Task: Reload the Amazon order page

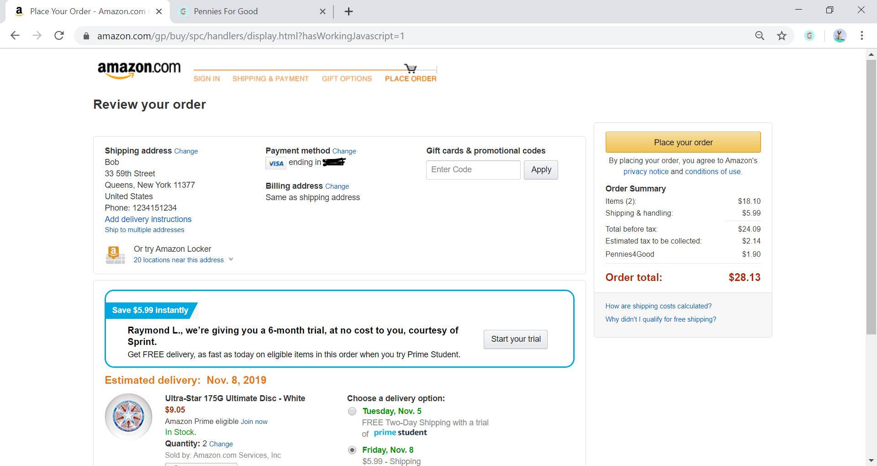Action: click(59, 36)
